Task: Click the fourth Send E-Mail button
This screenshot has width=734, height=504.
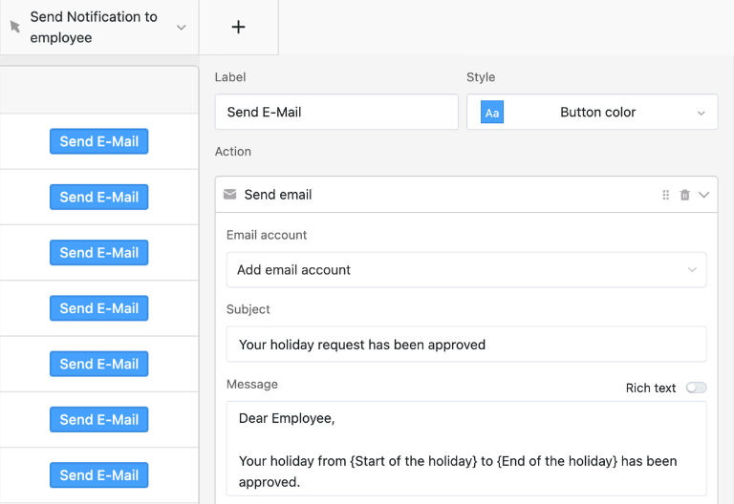Action: [99, 308]
